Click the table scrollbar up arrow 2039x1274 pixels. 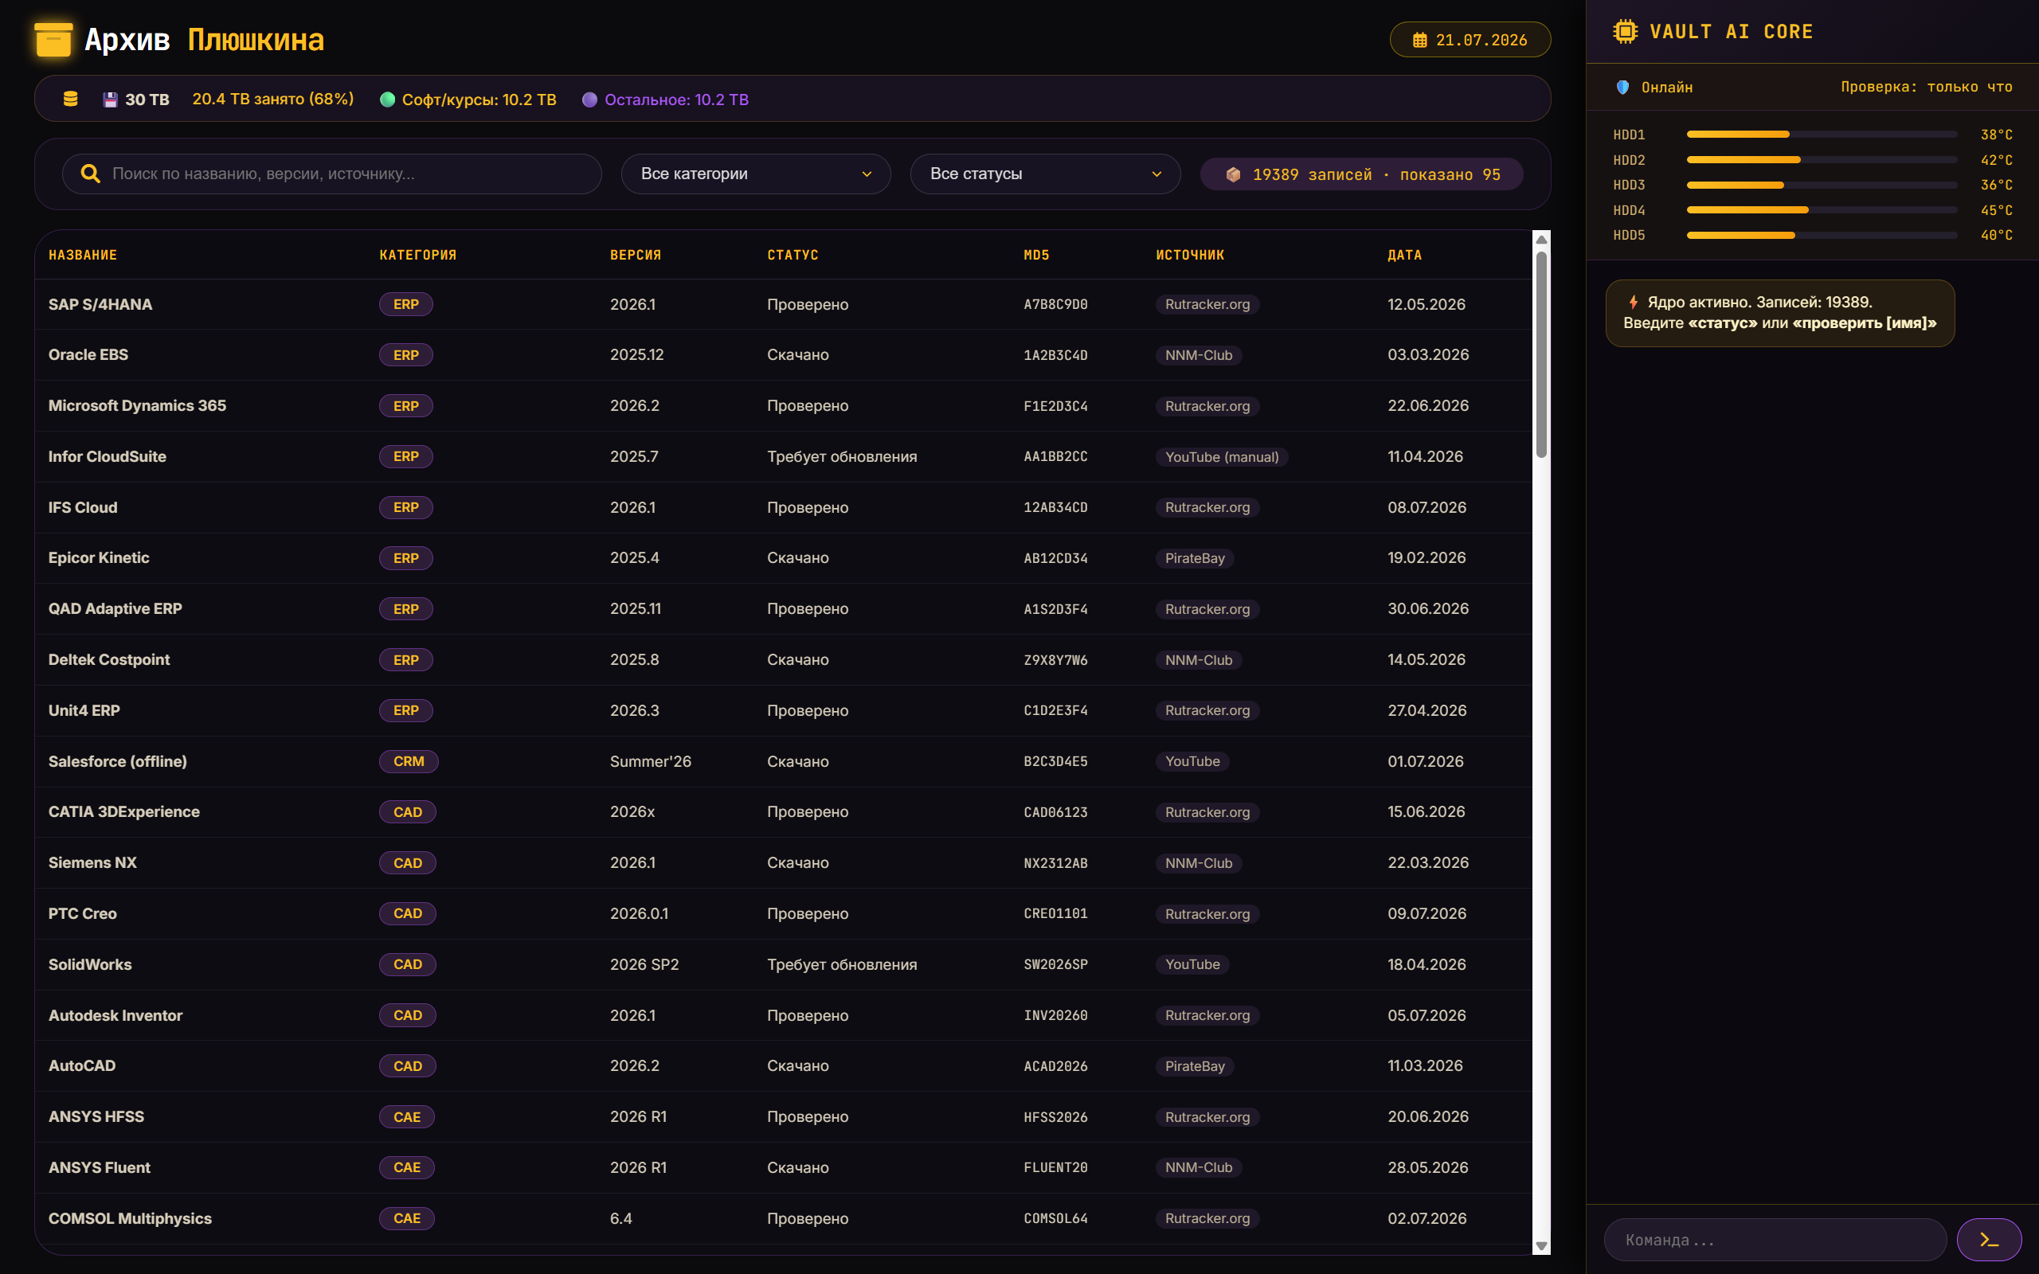[1541, 240]
